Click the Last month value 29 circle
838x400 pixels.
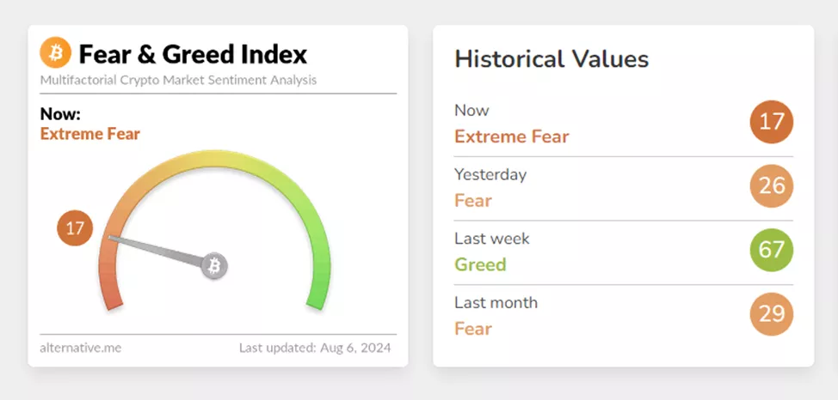771,314
